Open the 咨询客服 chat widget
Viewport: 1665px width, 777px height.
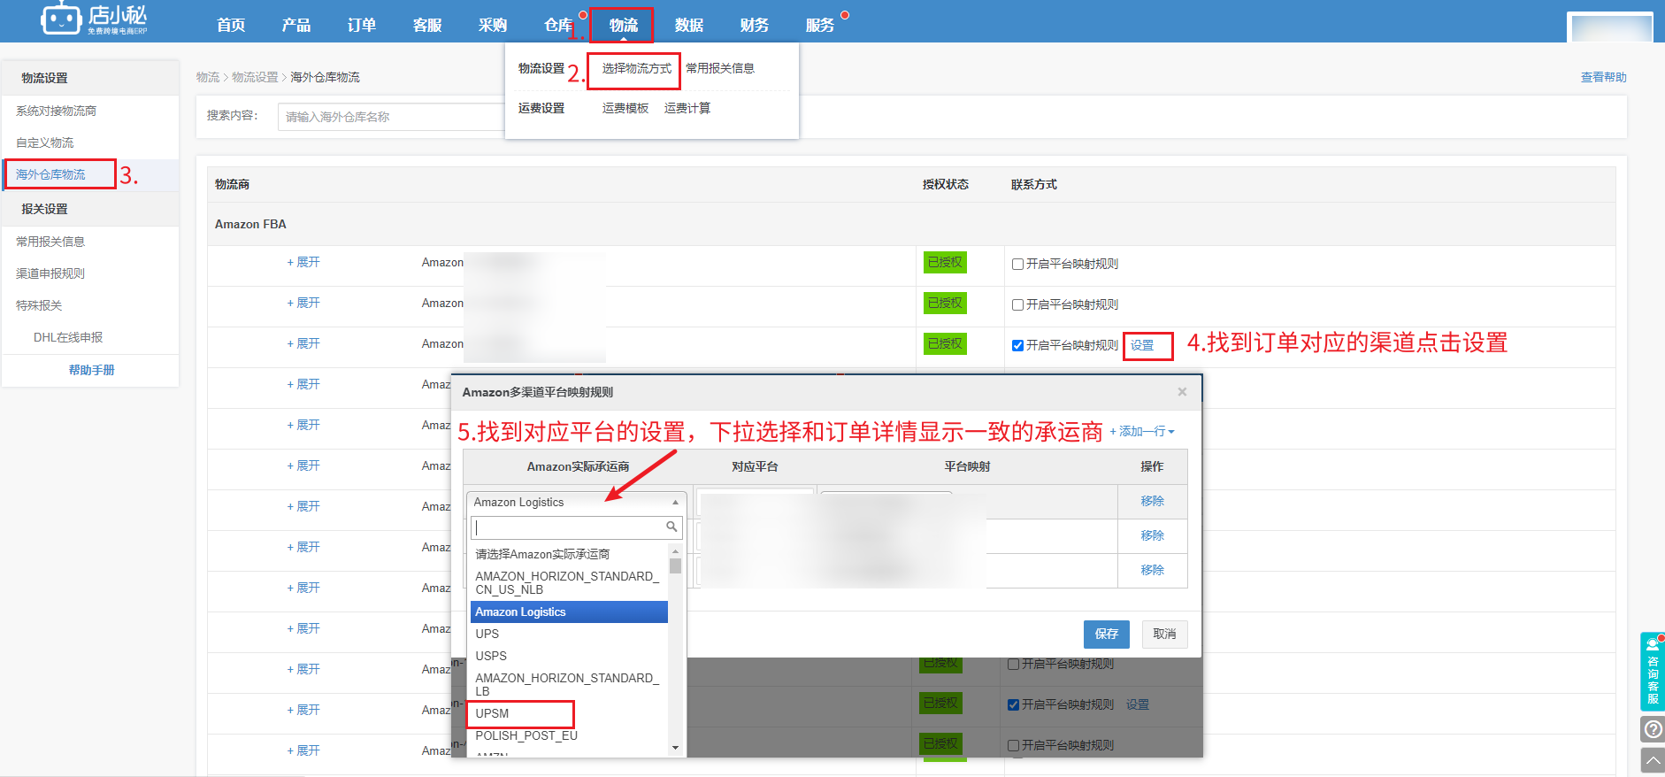coord(1652,672)
